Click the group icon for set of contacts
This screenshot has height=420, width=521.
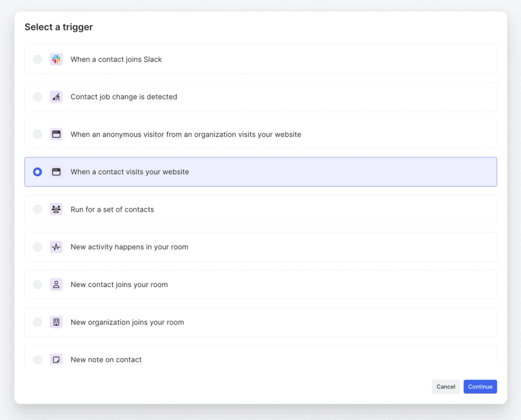[56, 209]
